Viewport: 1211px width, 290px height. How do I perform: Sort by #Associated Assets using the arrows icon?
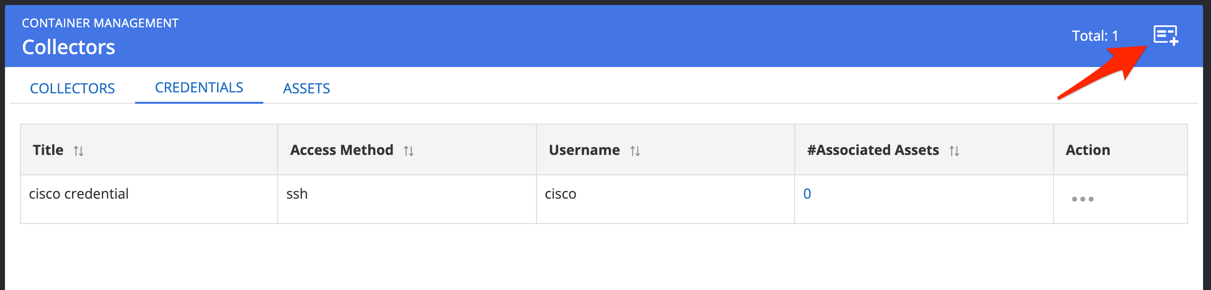click(x=954, y=151)
